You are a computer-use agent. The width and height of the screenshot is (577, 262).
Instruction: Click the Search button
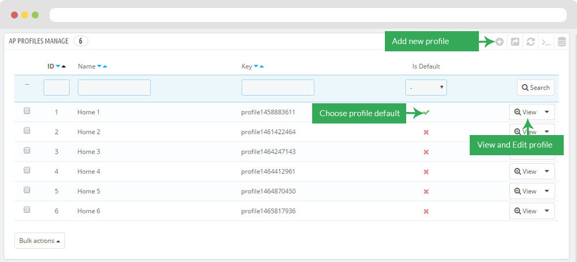tap(536, 88)
